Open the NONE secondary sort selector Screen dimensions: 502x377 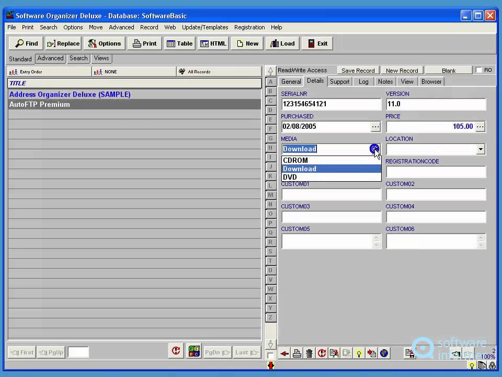point(134,72)
